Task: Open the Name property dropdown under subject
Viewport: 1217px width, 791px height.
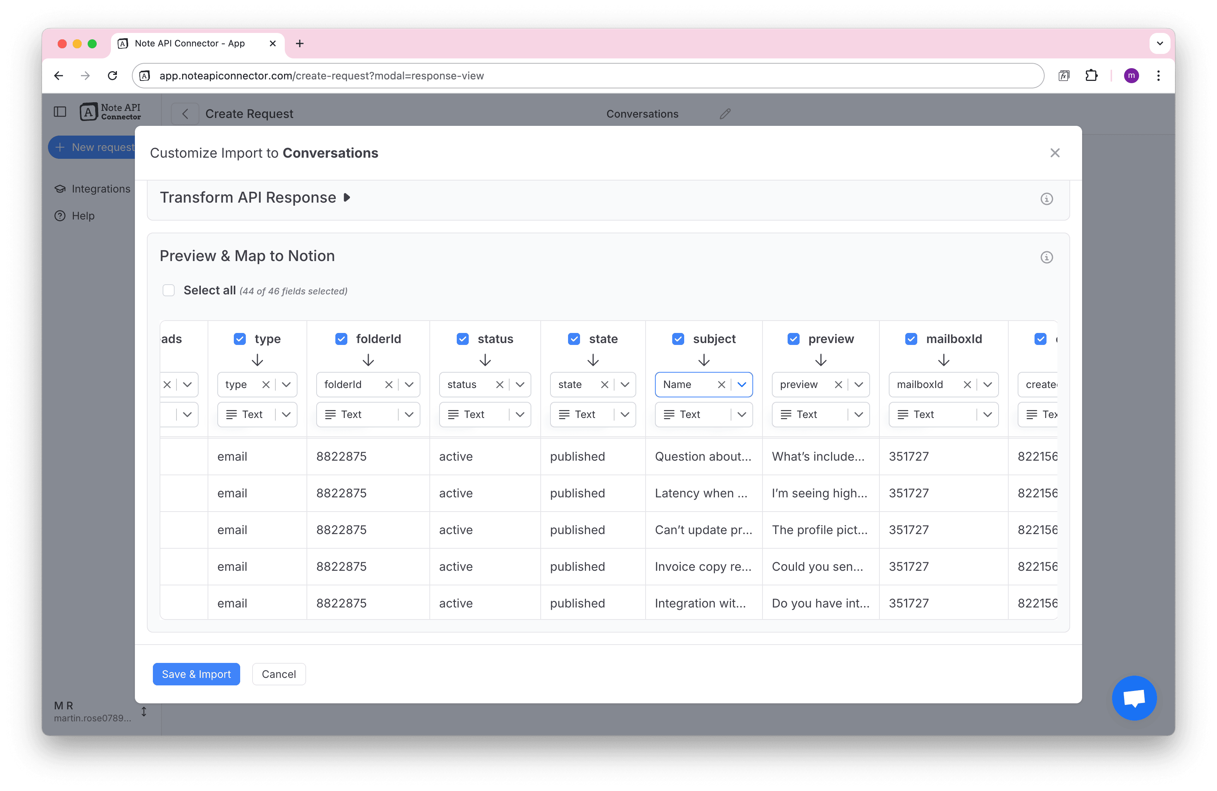Action: point(742,385)
